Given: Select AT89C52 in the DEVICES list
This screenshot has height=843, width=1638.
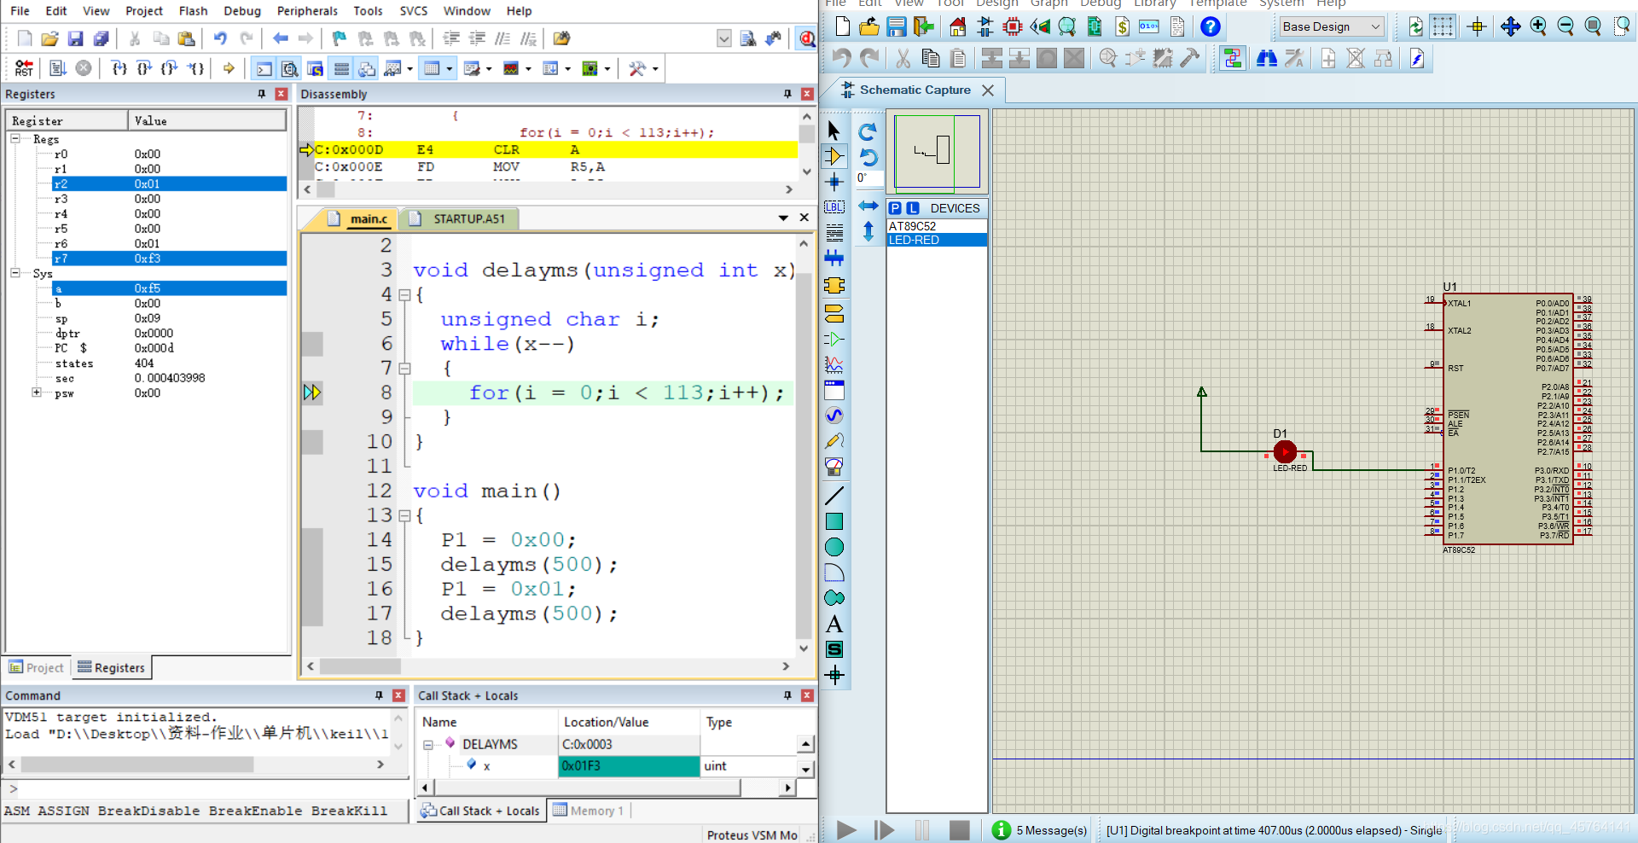Looking at the screenshot, I should click(936, 226).
